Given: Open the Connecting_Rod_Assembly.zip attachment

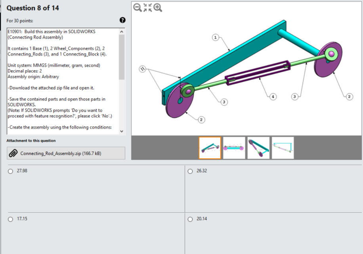Looking at the screenshot, I should [59, 153].
